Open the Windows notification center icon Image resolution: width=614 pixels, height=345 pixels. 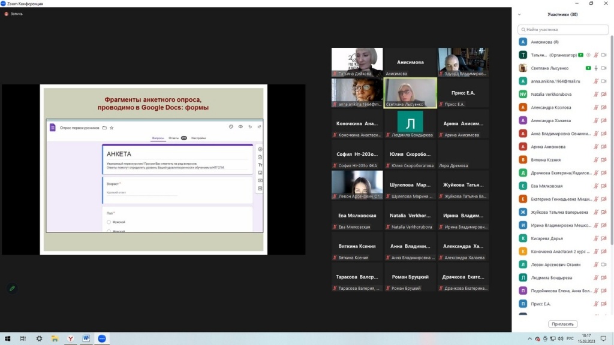(604, 338)
